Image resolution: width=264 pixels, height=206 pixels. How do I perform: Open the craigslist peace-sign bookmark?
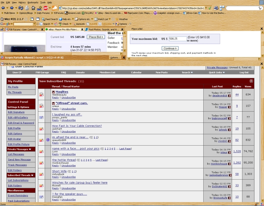168,13
